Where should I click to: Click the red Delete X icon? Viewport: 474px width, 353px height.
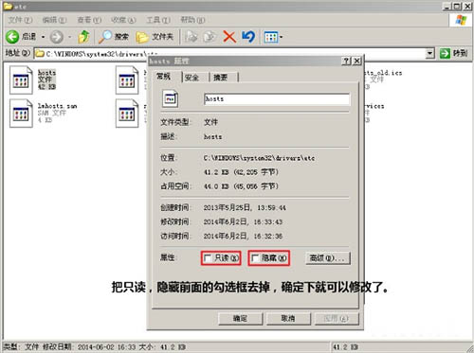point(229,37)
